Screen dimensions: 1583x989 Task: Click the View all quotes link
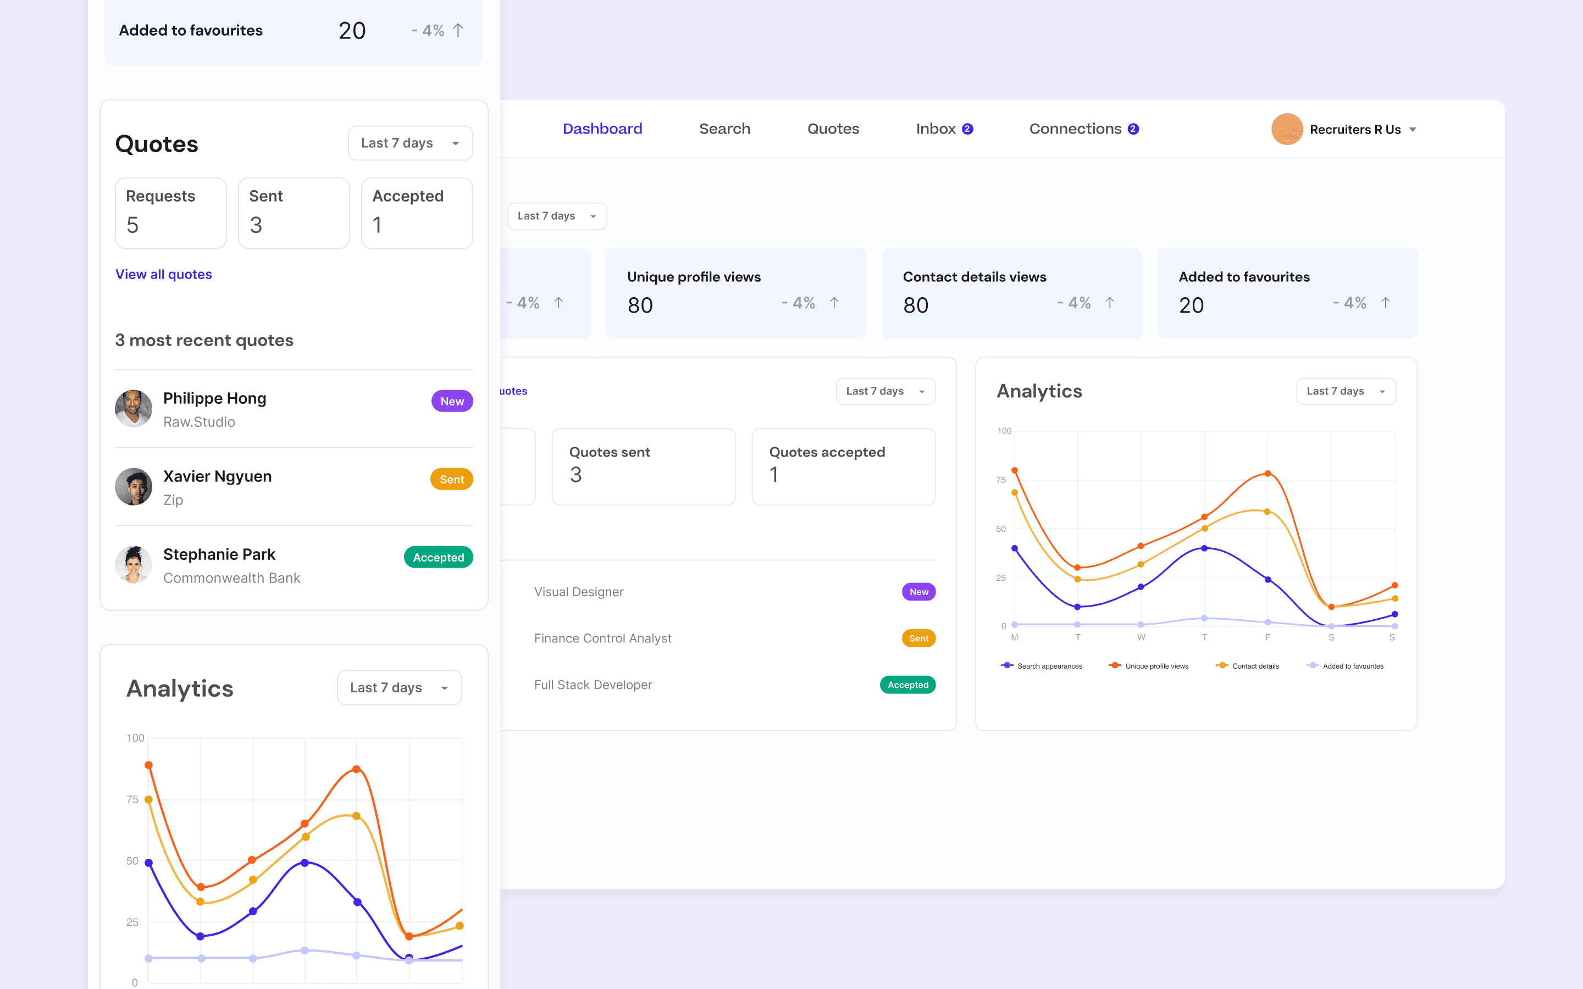tap(164, 274)
